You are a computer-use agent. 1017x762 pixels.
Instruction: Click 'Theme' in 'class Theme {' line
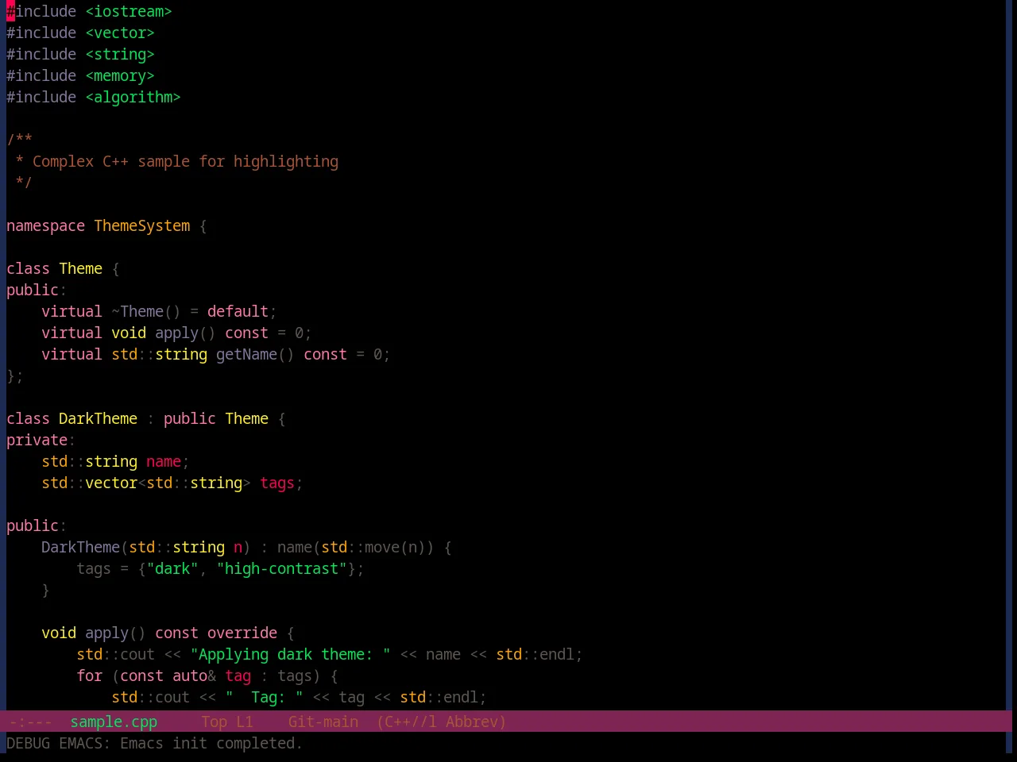coord(80,268)
